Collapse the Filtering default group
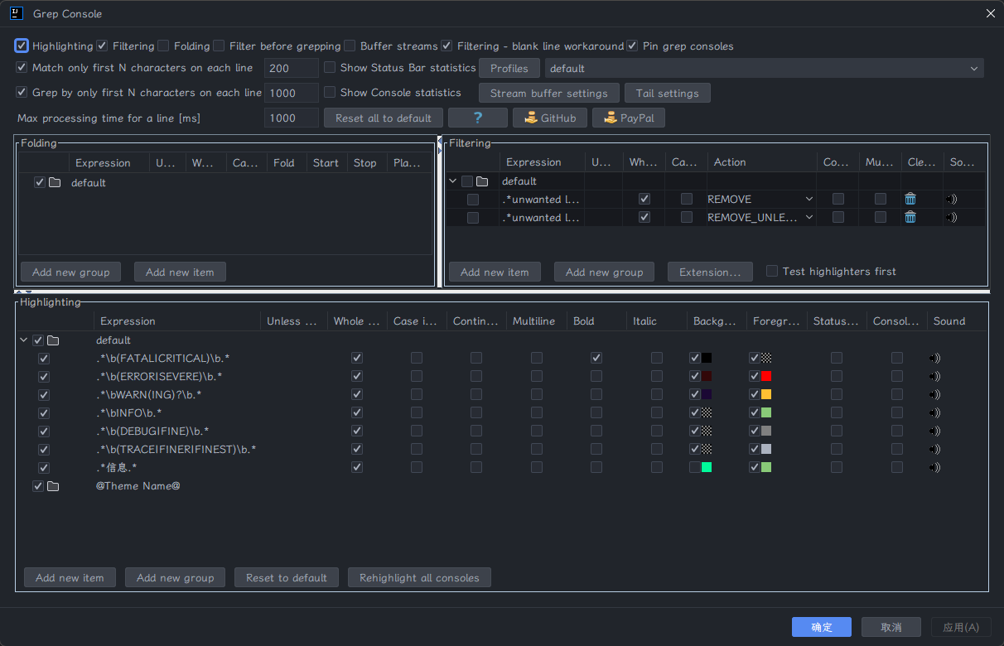The height and width of the screenshot is (646, 1004). tap(453, 181)
